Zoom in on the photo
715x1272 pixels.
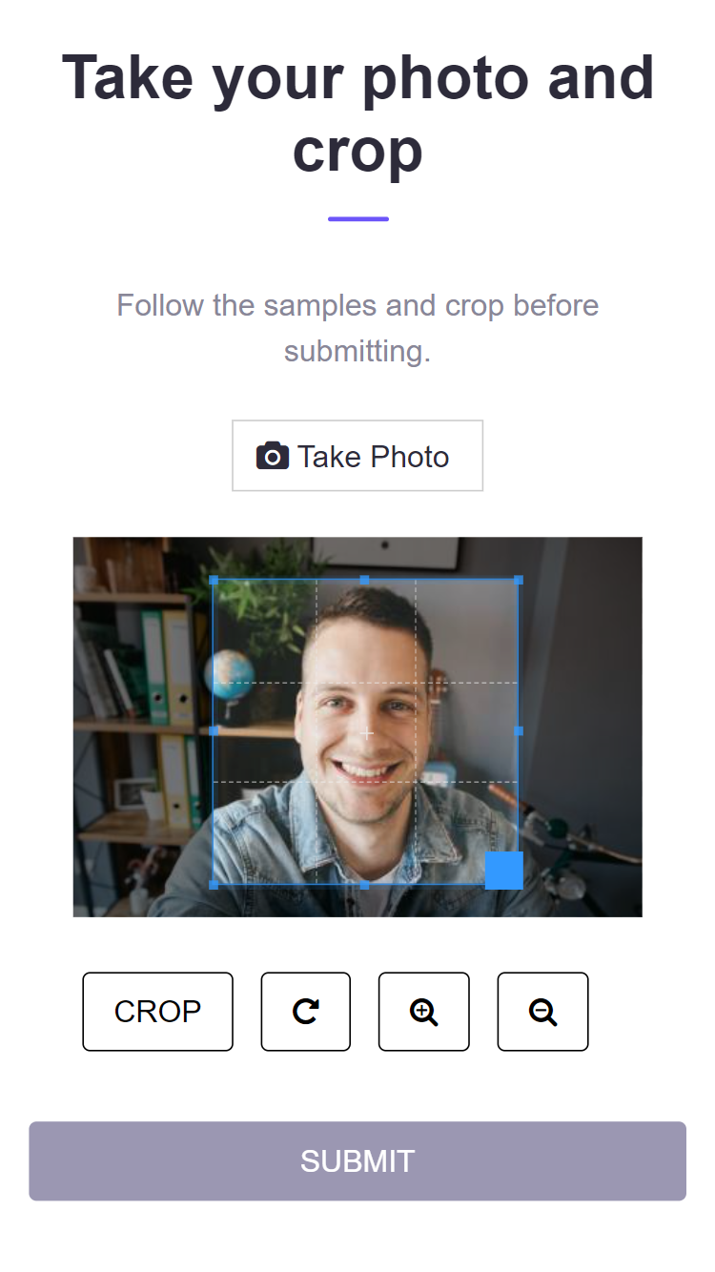tap(423, 1012)
